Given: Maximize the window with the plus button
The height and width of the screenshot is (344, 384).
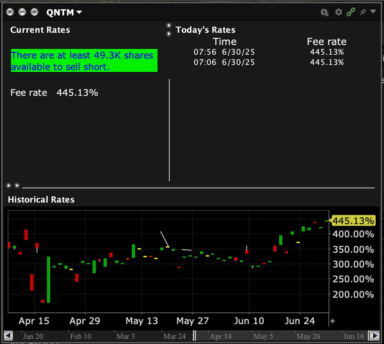Looking at the screenshot, I should pyautogui.click(x=34, y=12).
